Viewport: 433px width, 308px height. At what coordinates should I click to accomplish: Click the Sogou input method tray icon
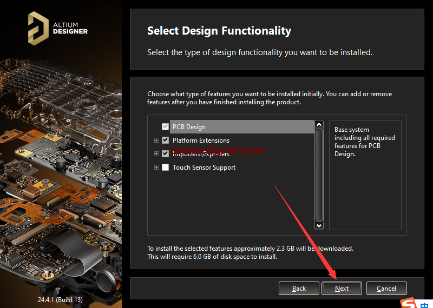[409, 303]
